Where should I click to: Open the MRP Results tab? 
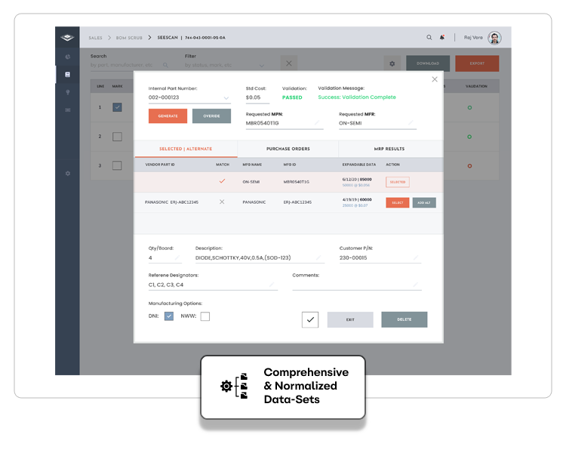pos(389,149)
